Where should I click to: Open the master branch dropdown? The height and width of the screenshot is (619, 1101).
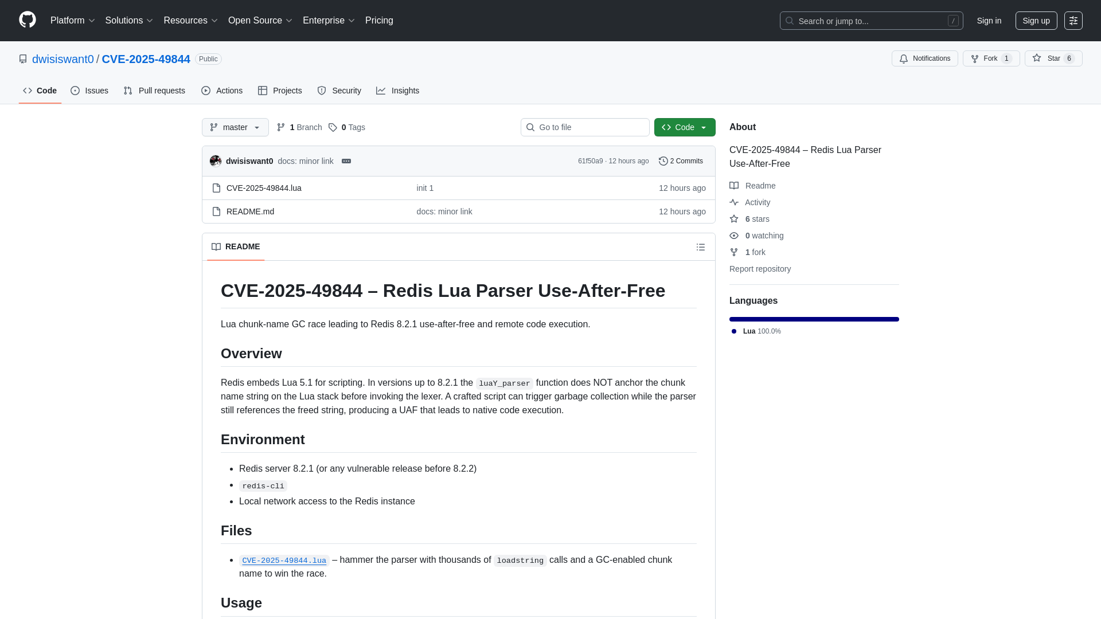click(235, 127)
